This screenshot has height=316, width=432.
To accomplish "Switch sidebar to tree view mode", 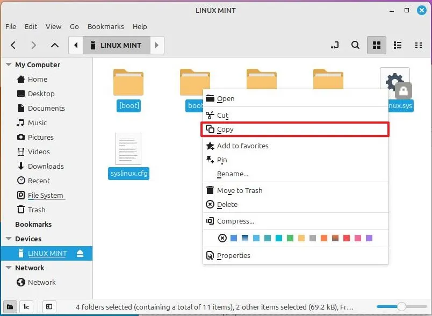I will [26, 306].
